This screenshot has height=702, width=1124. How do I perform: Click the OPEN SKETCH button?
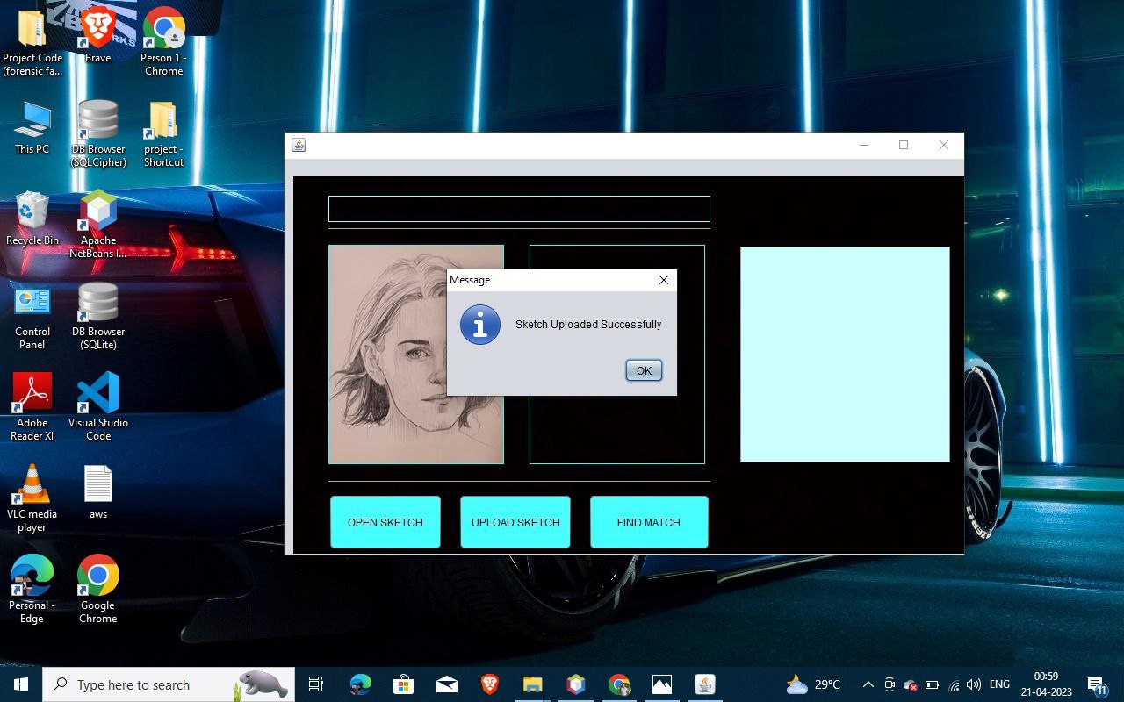click(385, 522)
